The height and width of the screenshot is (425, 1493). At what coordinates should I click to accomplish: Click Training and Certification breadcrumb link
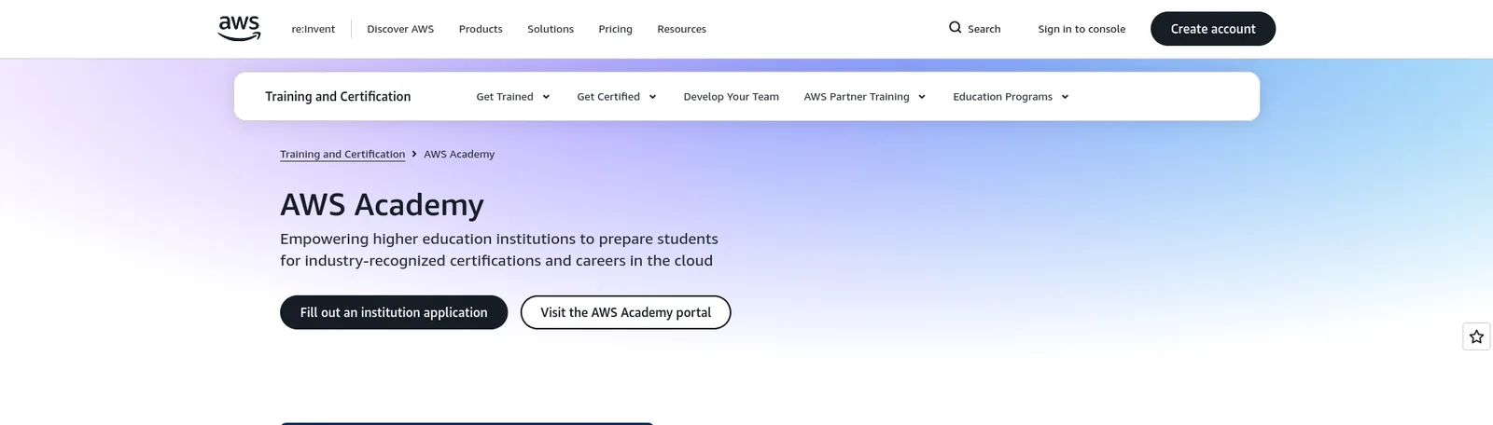(x=342, y=154)
